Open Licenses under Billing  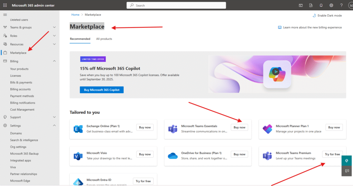(16, 76)
